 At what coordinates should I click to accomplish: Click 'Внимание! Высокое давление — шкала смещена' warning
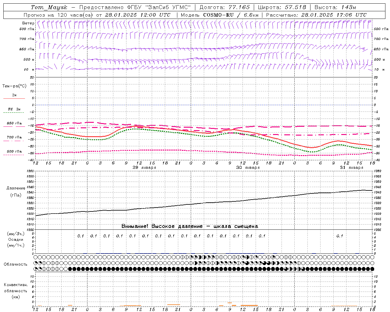[190, 226]
